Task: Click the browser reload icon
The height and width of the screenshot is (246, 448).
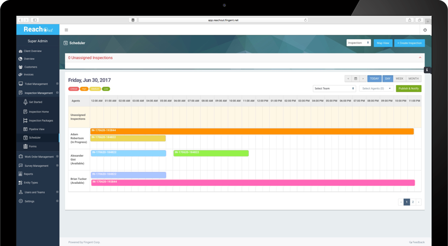Action: coord(305,20)
